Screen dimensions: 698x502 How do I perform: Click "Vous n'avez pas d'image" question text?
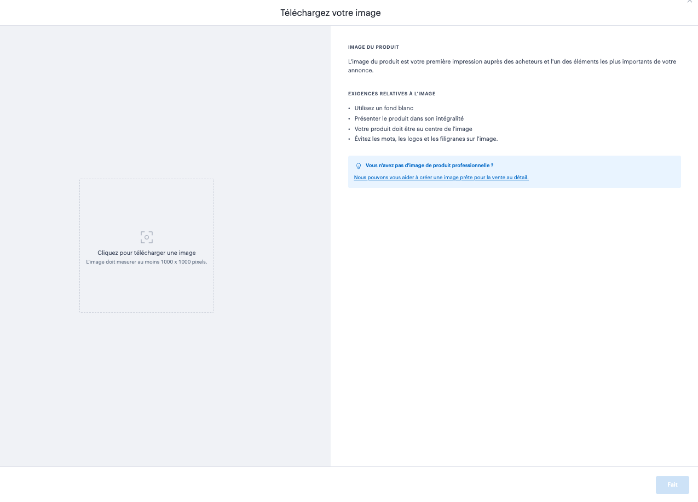point(429,166)
